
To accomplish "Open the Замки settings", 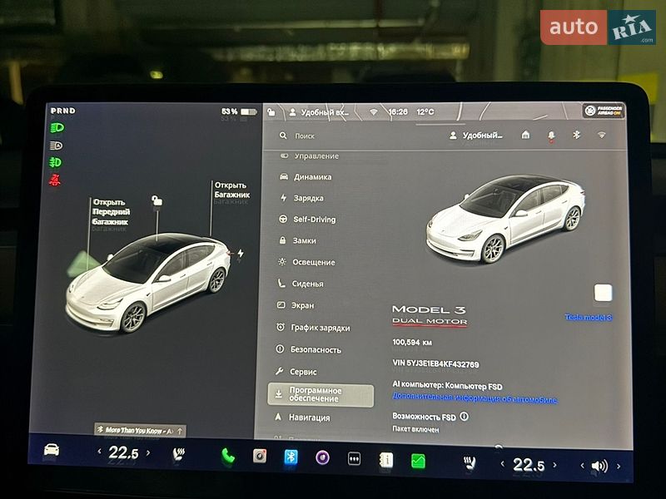I will (x=297, y=240).
